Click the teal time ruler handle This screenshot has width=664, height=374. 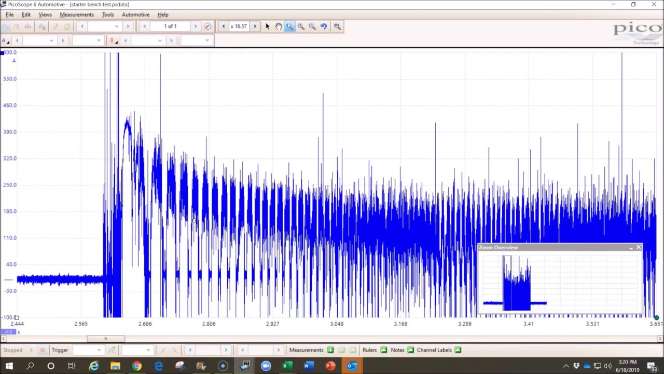(656, 317)
